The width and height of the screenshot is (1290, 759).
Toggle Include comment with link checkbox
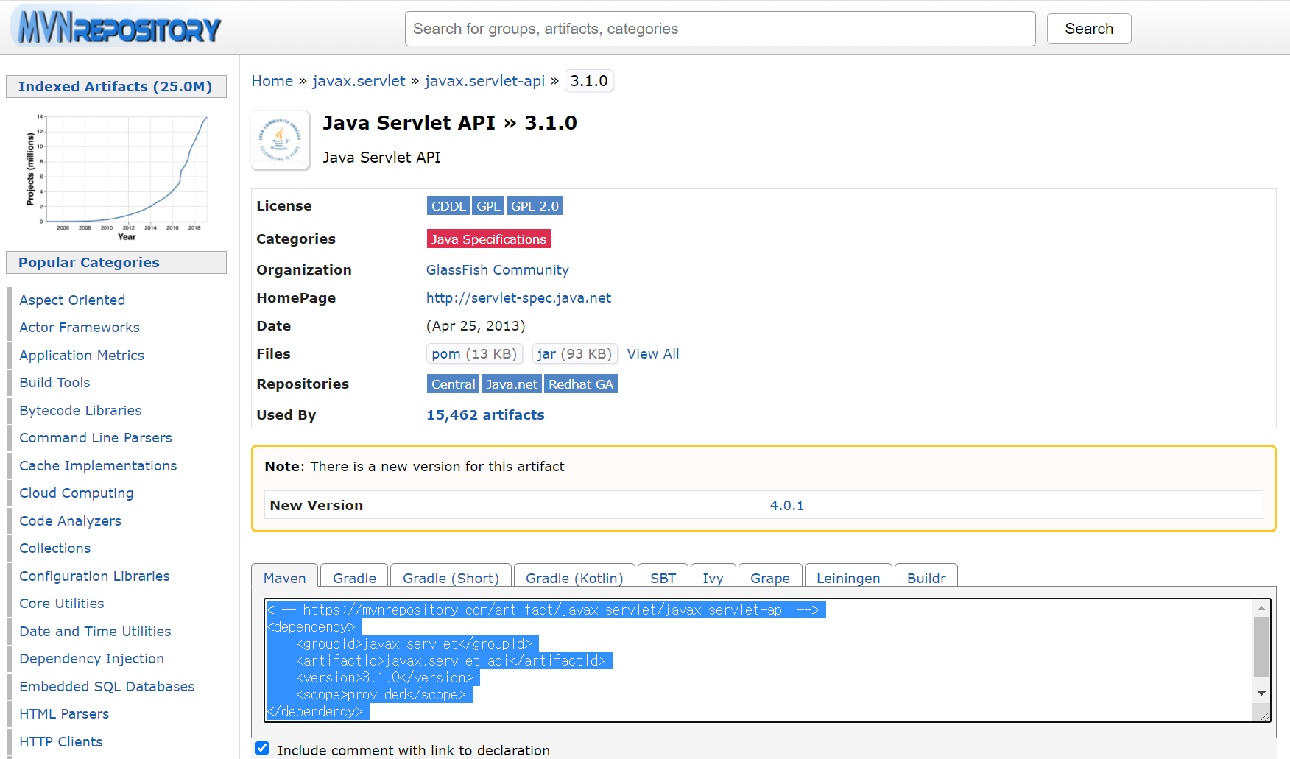pyautogui.click(x=262, y=748)
